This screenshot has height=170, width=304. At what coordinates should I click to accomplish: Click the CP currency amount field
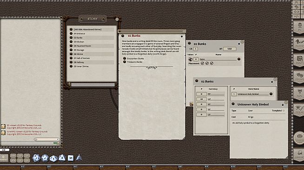click(201, 115)
